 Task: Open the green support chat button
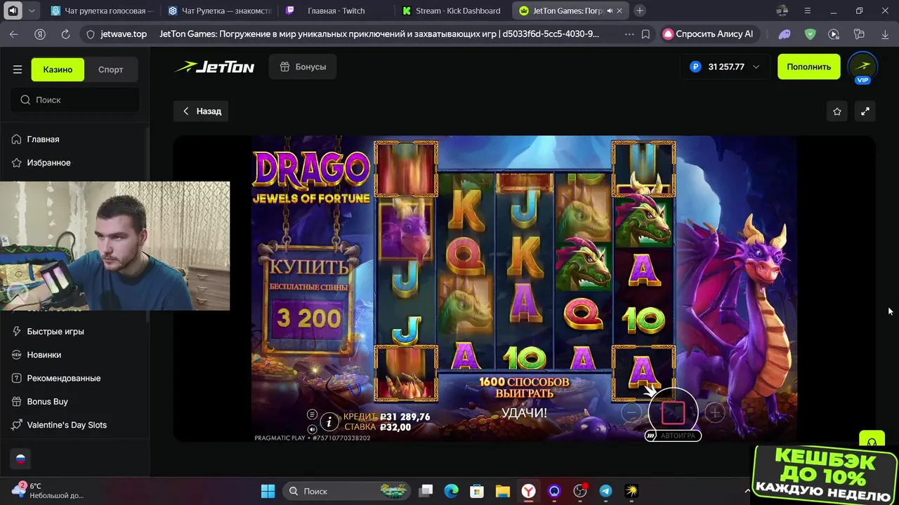[872, 440]
